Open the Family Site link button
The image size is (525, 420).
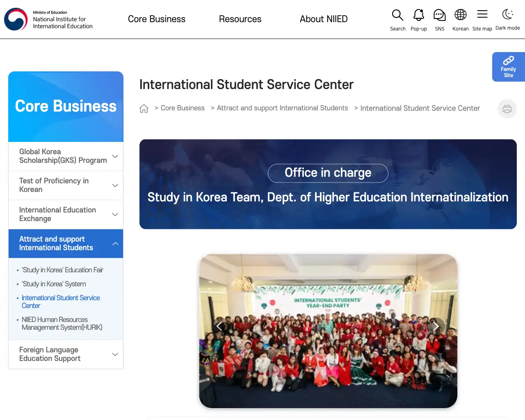(509, 67)
